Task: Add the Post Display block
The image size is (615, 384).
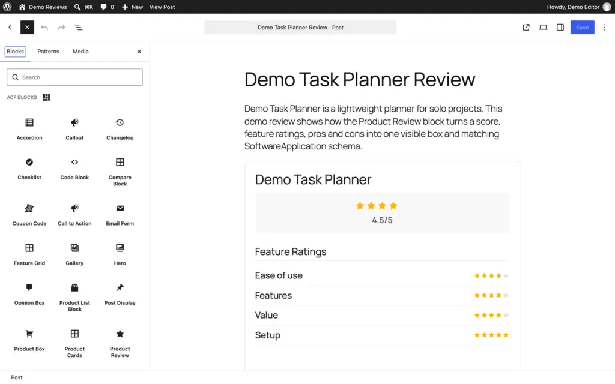Action: tap(120, 294)
